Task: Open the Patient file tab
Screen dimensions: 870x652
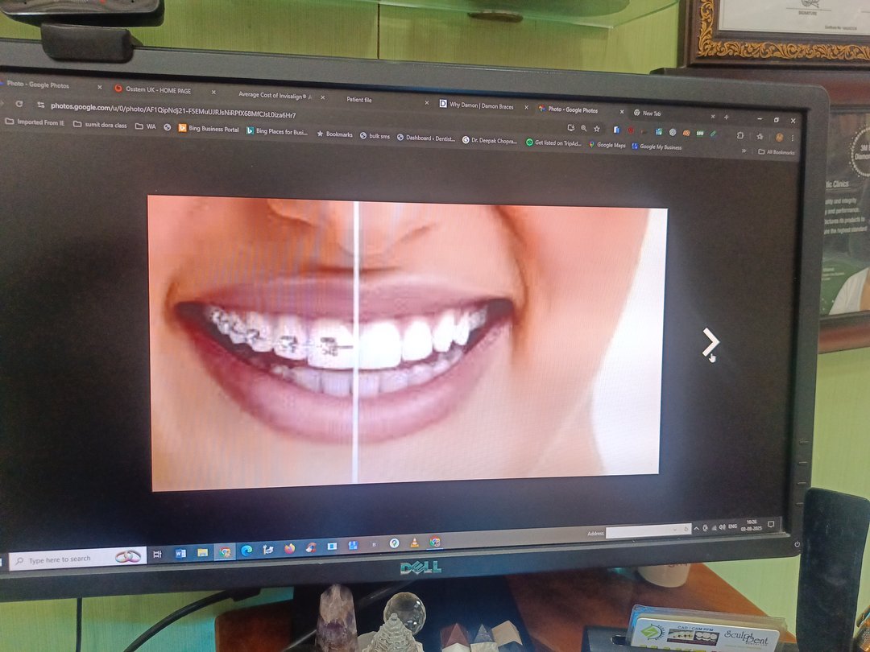Action: (359, 100)
